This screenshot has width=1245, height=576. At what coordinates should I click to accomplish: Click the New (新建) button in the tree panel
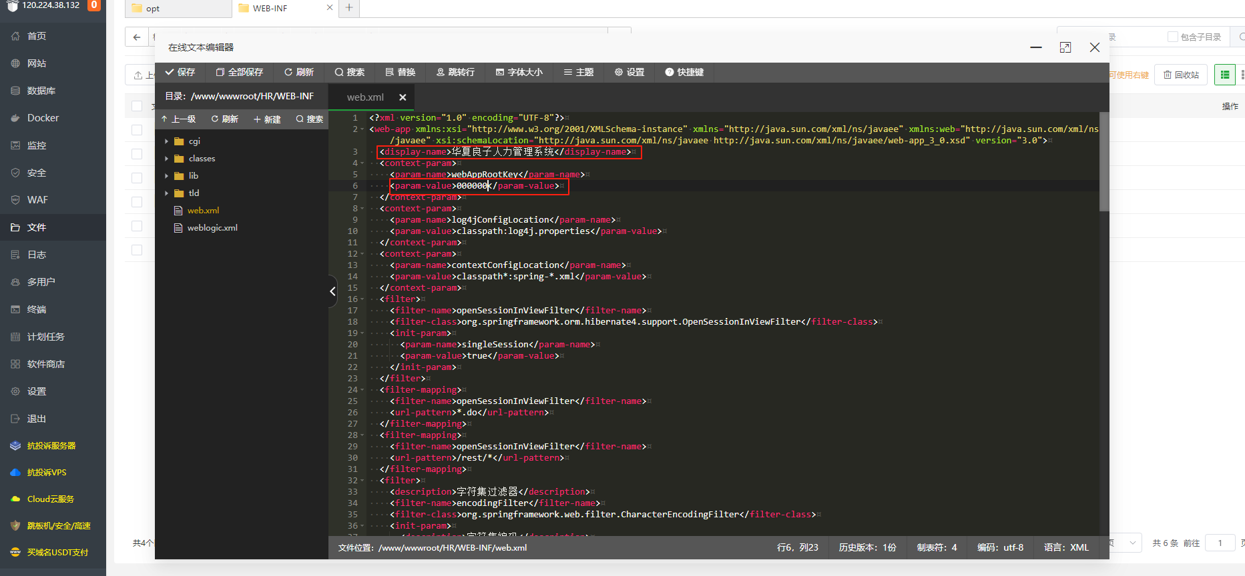(267, 119)
